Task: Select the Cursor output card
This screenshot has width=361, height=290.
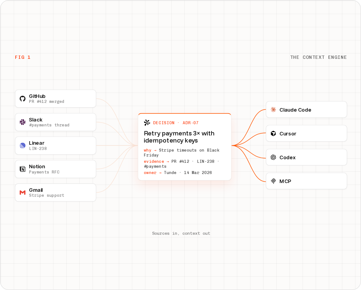Action: [x=306, y=134]
